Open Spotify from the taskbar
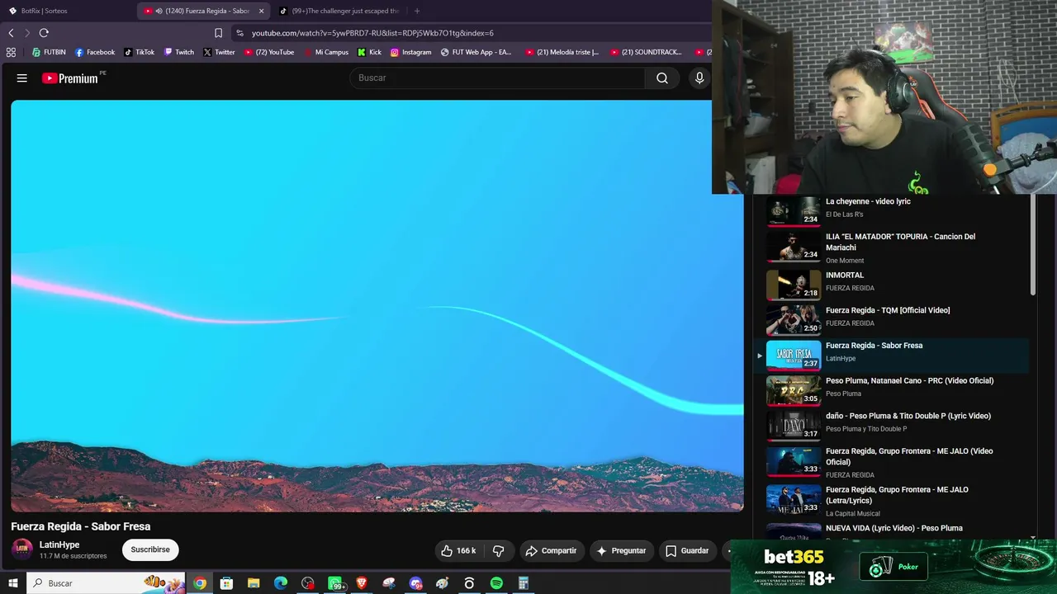The image size is (1057, 594). pyautogui.click(x=496, y=583)
